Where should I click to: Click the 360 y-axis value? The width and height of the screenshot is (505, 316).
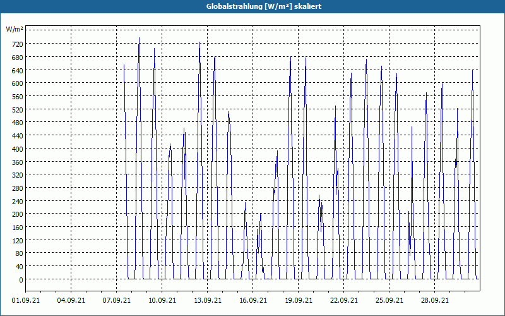click(18, 162)
